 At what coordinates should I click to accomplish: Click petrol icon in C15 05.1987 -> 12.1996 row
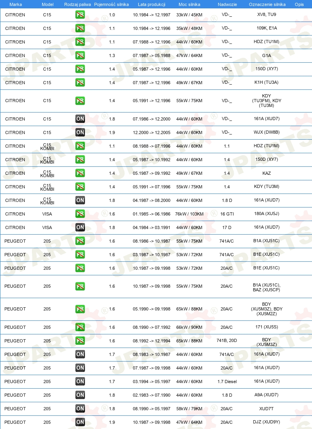(80, 69)
